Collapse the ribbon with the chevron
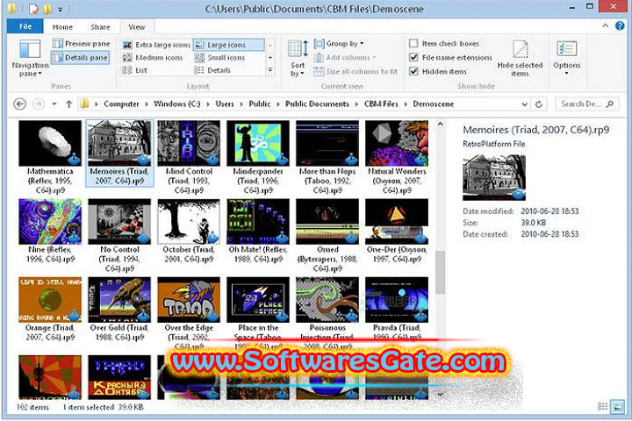 pyautogui.click(x=606, y=25)
